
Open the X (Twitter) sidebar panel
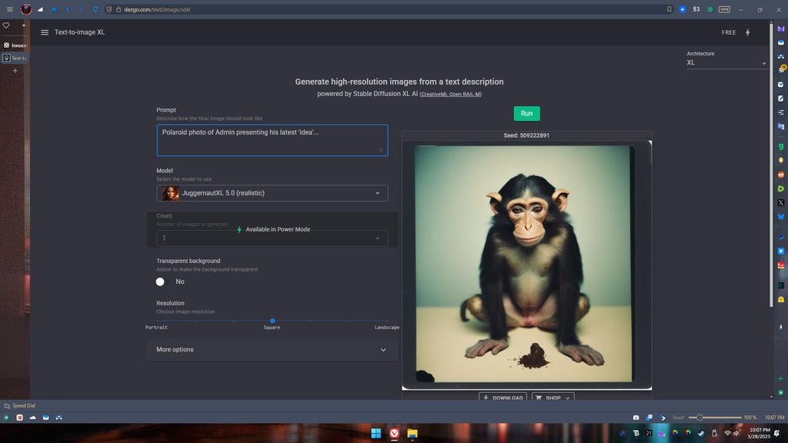[x=781, y=202]
